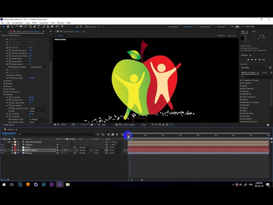The height and width of the screenshot is (205, 273).
Task: Click the 04.png layer label color swatch
Action: pyautogui.click(x=15, y=153)
